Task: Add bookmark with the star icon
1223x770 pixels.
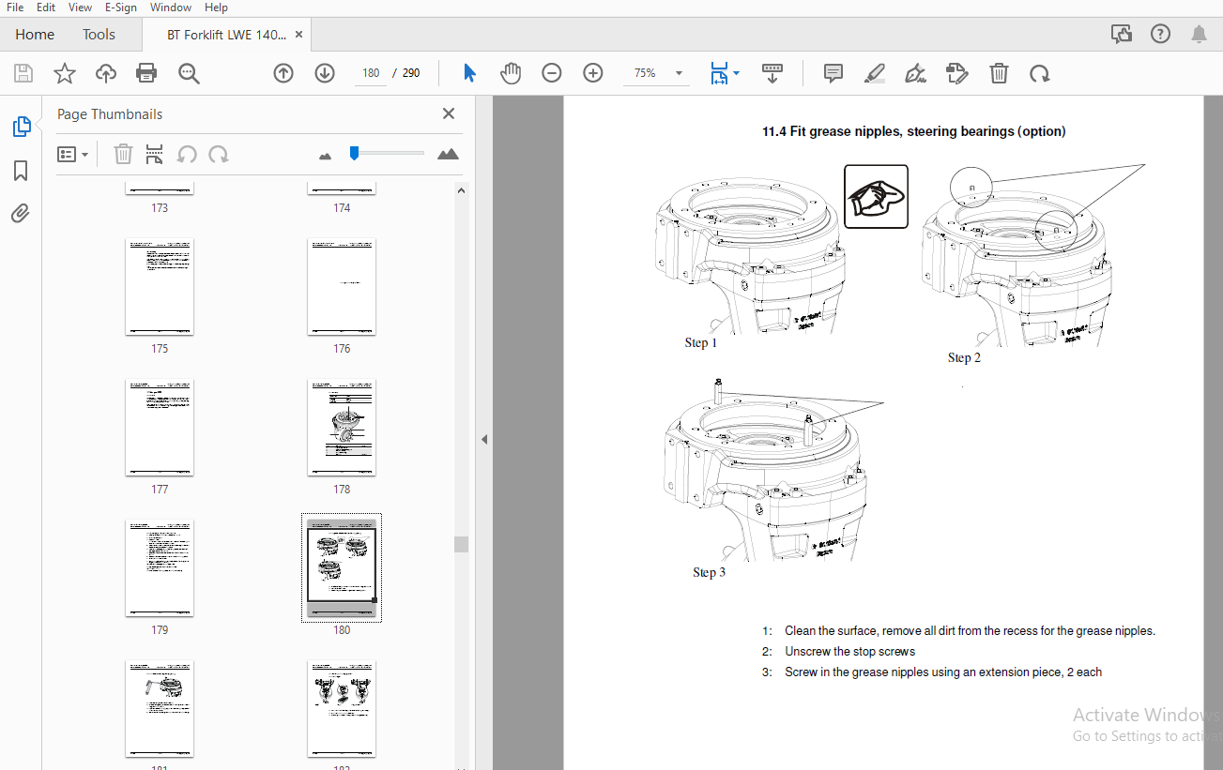Action: click(x=65, y=73)
